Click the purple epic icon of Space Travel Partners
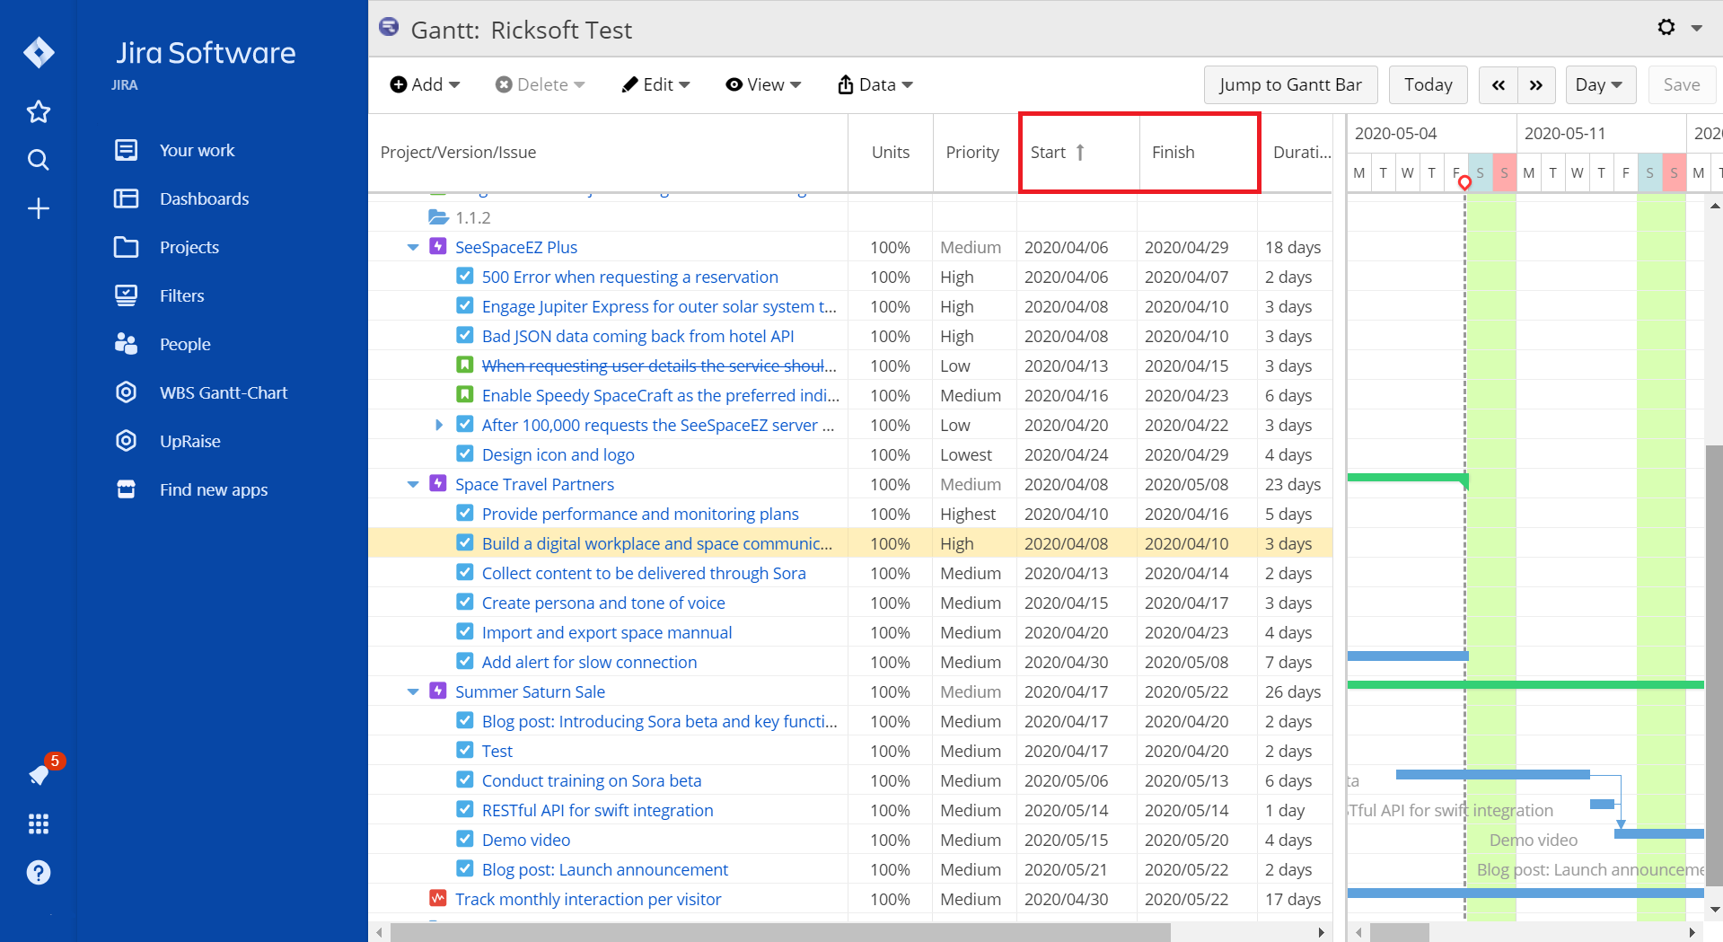 pos(438,483)
